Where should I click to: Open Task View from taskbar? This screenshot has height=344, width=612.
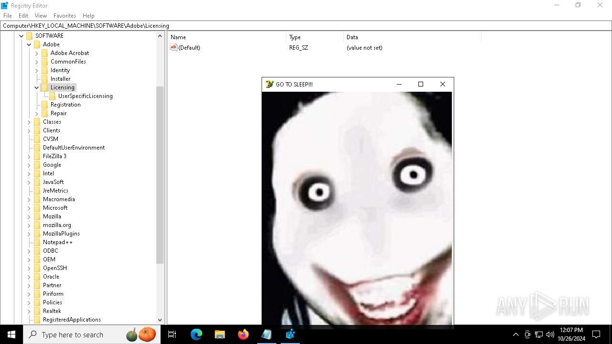(172, 334)
